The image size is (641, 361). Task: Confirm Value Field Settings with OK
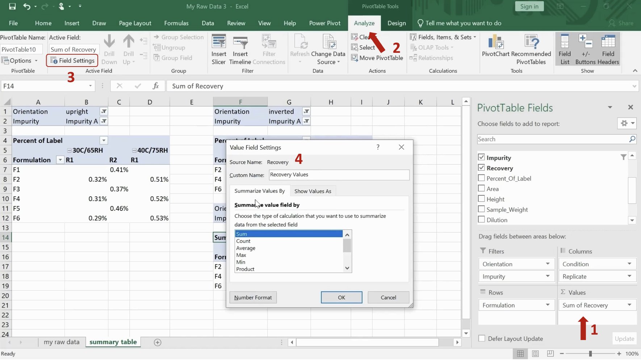click(x=341, y=297)
